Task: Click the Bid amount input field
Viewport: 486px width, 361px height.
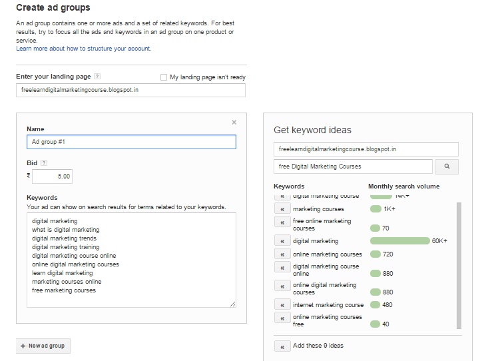Action: pos(51,177)
